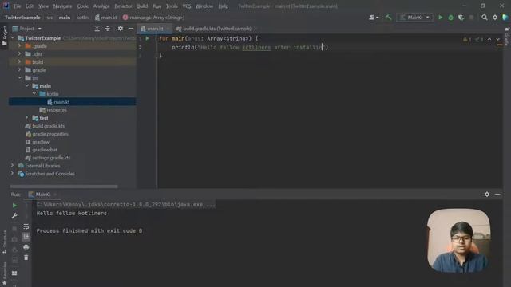Toggle soft-wrap in the Run console
This screenshot has width=511, height=287.
[x=26, y=226]
